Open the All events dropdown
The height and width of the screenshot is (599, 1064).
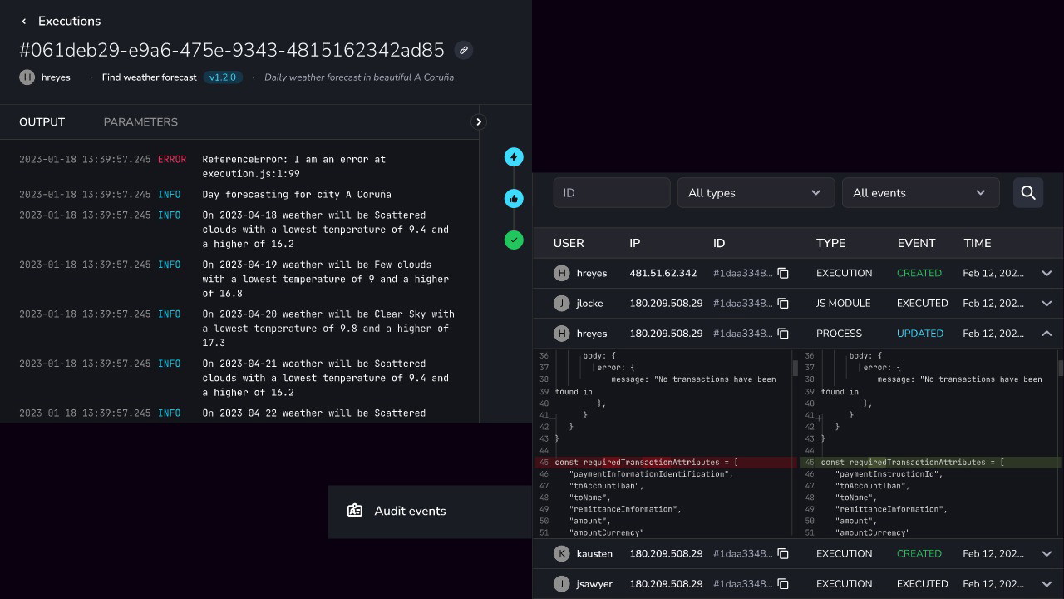tap(920, 192)
